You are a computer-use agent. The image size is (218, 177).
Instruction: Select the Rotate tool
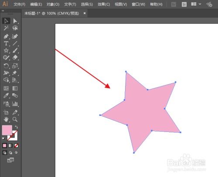[x=6, y=66]
